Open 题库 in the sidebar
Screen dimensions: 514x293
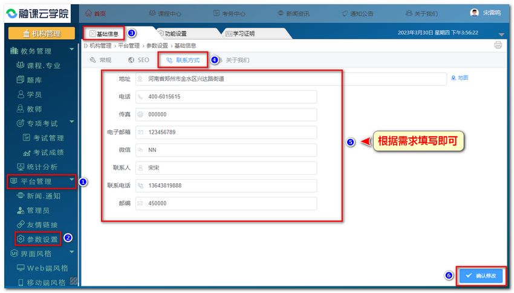34,80
